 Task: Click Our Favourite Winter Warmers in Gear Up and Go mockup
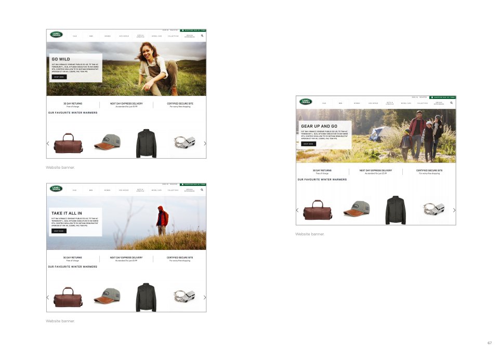(x=322, y=180)
